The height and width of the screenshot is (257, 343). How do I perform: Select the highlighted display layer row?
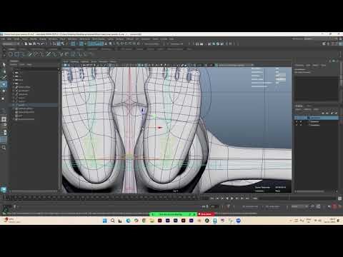pyautogui.click(x=317, y=118)
